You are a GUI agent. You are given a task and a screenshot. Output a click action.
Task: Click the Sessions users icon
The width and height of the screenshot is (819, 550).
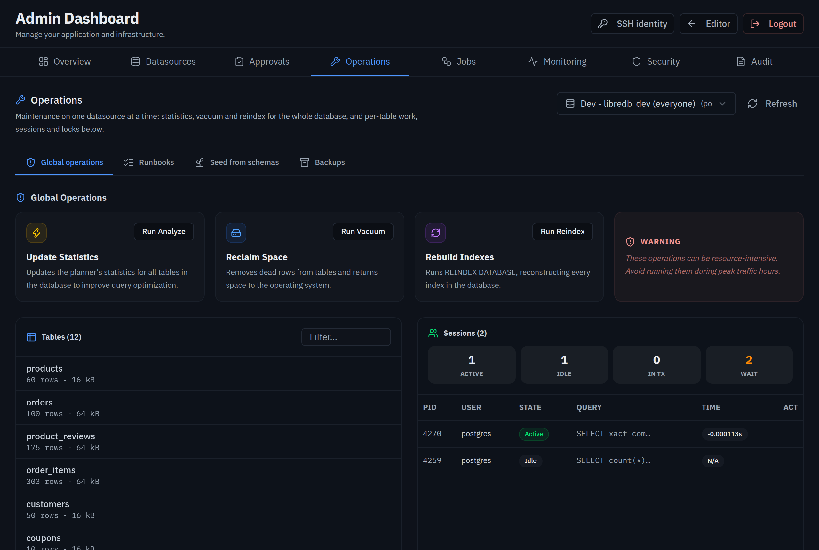(433, 333)
